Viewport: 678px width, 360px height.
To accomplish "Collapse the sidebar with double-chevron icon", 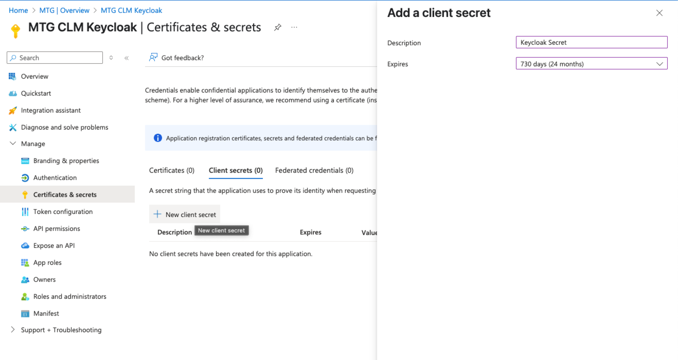I will pyautogui.click(x=127, y=58).
